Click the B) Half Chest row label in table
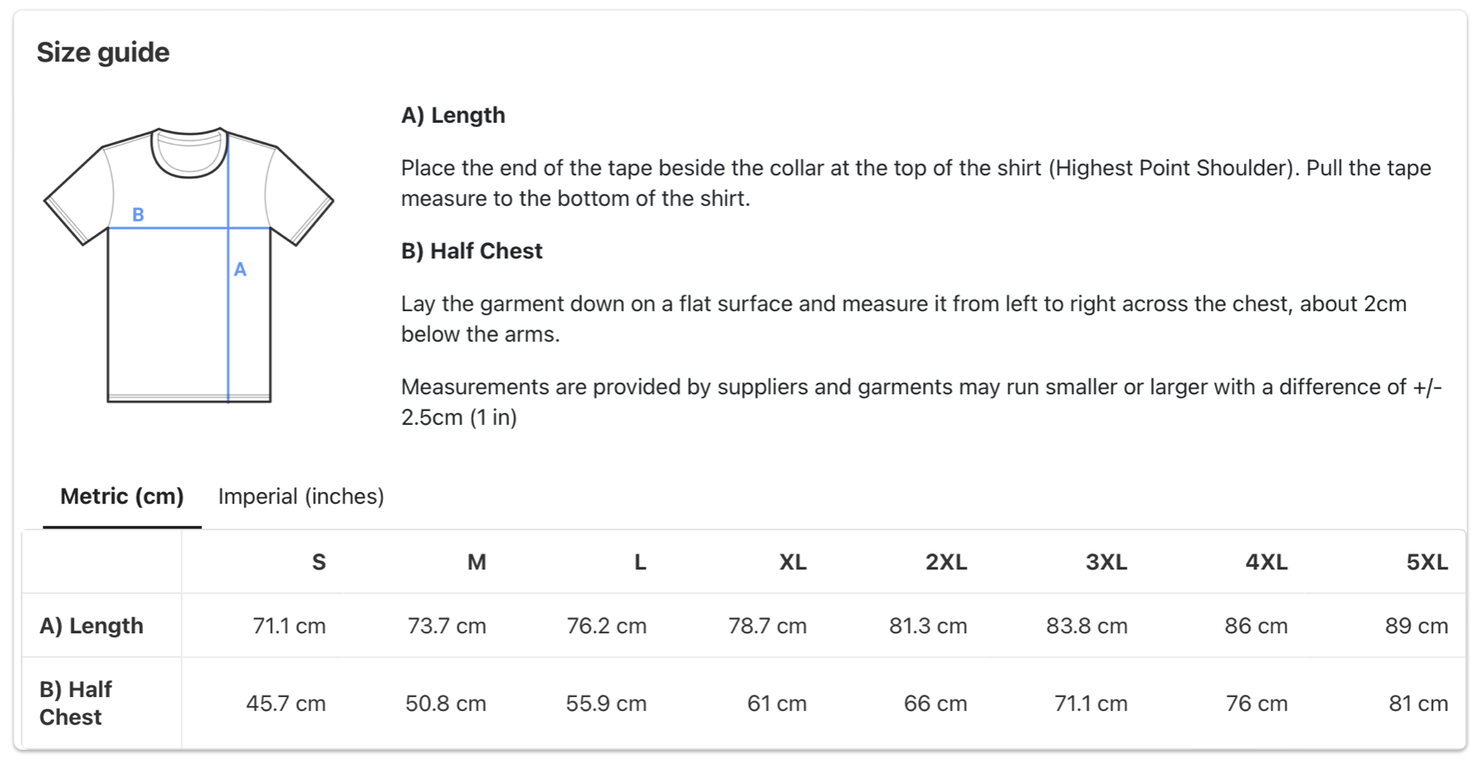This screenshot has height=769, width=1484. coord(76,703)
